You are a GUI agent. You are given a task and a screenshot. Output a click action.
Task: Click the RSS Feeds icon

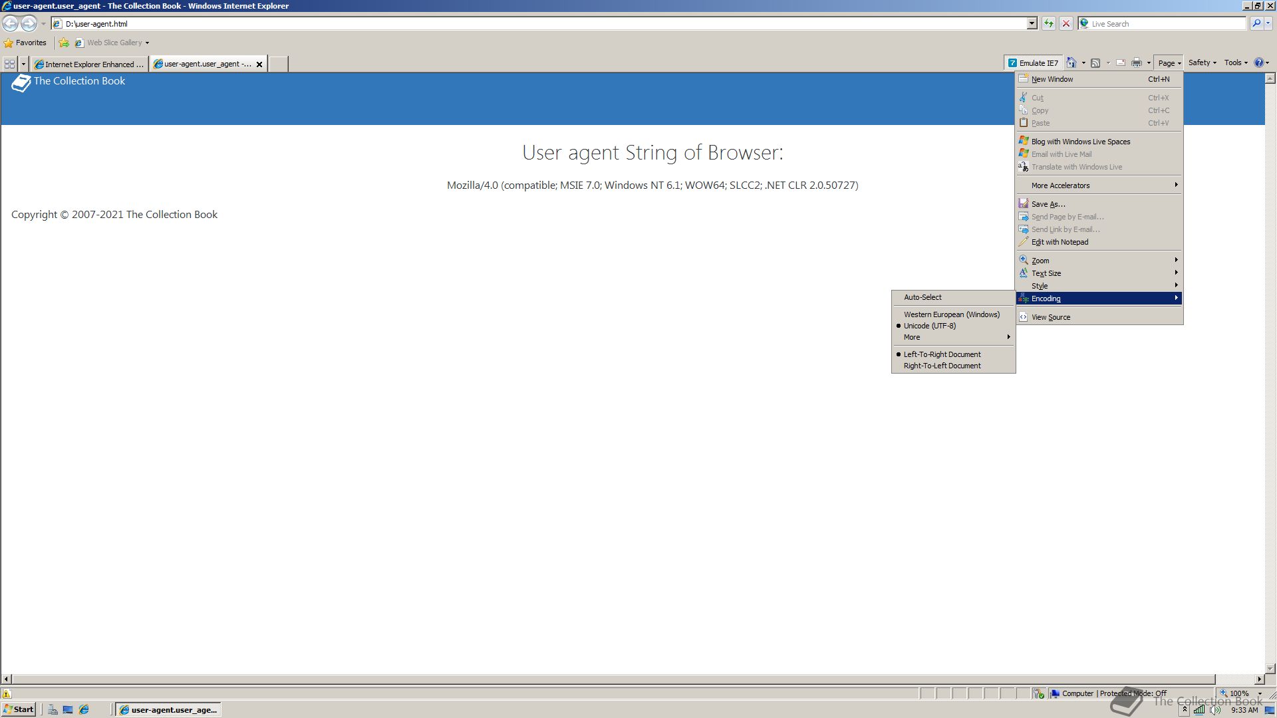[x=1095, y=63]
